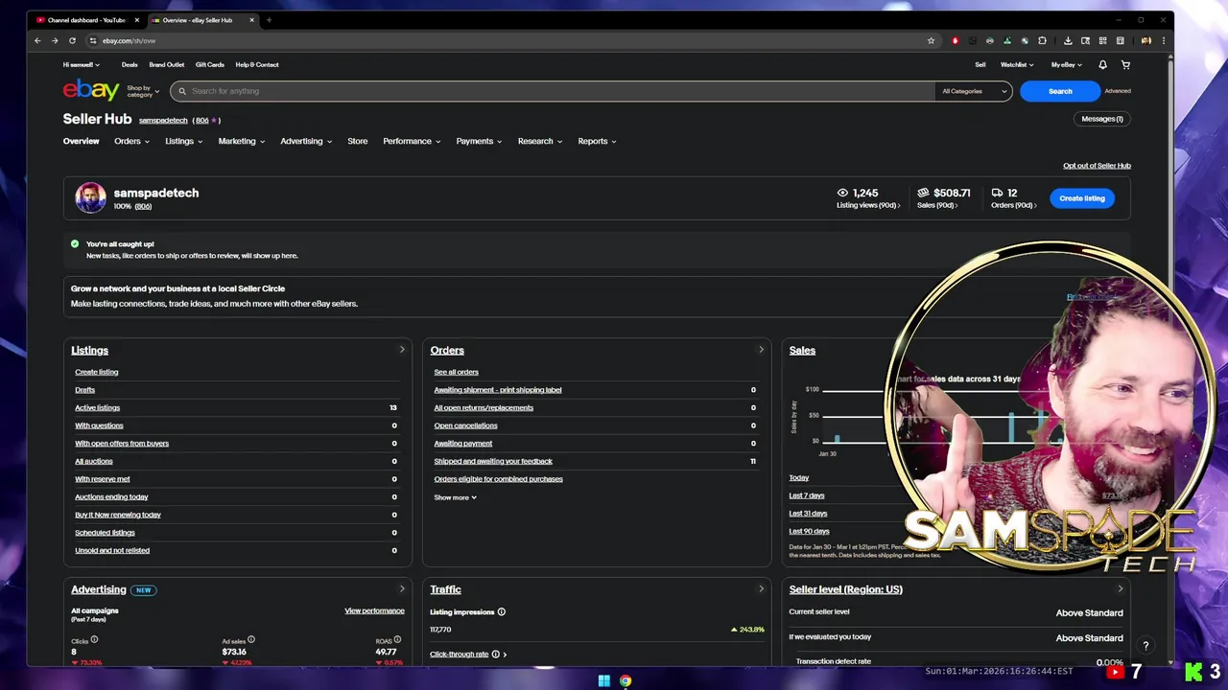The image size is (1228, 690).
Task: Open Seller level panel chevron arrow
Action: [x=1120, y=589]
